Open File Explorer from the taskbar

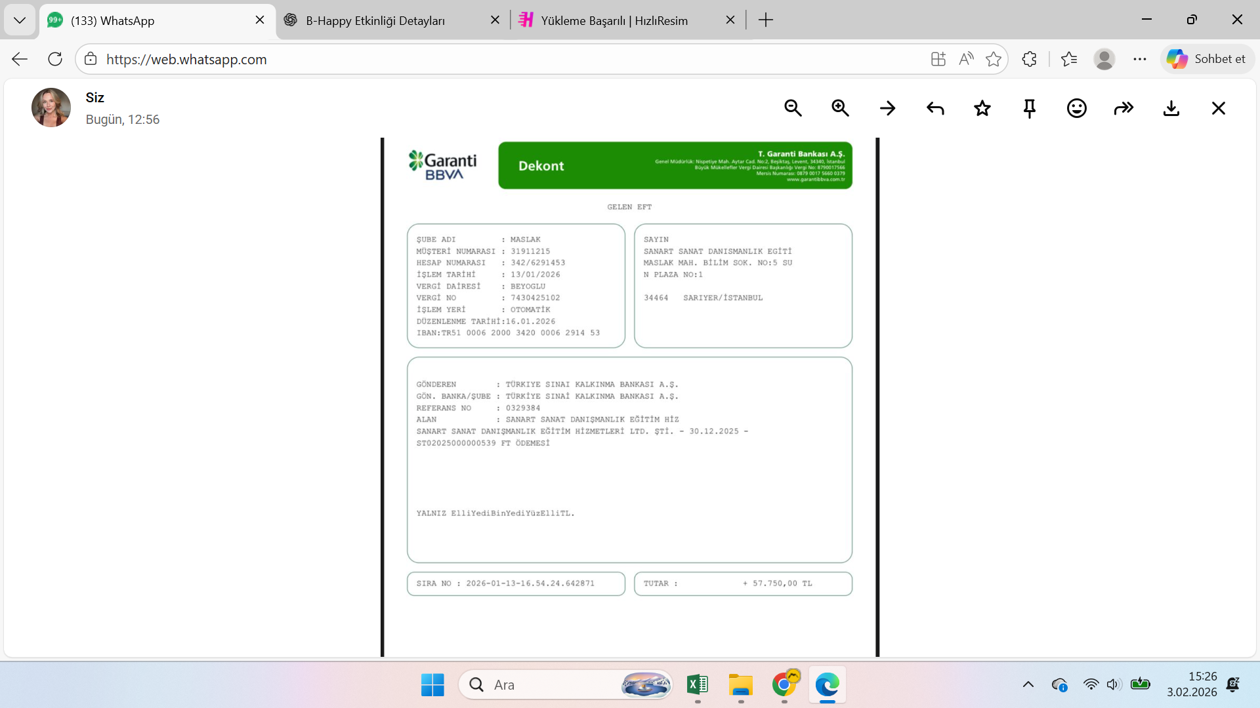741,685
